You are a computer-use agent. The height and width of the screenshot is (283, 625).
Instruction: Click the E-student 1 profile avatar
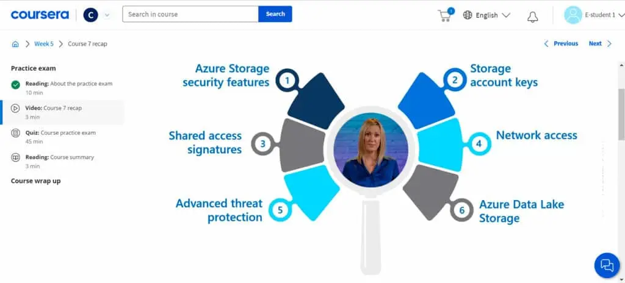(573, 15)
